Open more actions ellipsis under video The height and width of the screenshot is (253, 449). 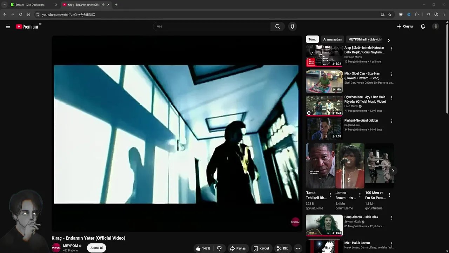point(297,248)
